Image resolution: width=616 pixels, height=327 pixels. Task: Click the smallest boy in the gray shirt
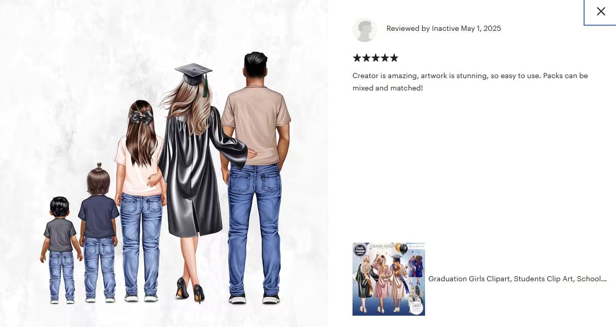pos(61,250)
